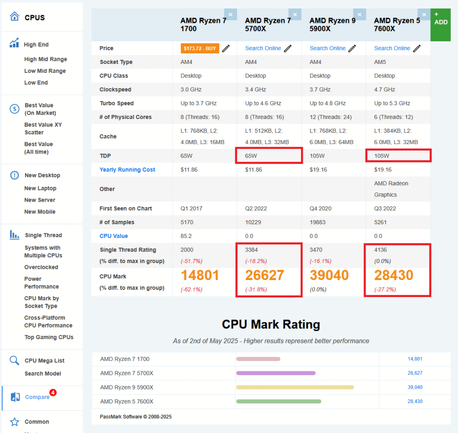Image resolution: width=458 pixels, height=433 pixels.
Task: Click PassMark Software copyright text
Action: coord(136,416)
